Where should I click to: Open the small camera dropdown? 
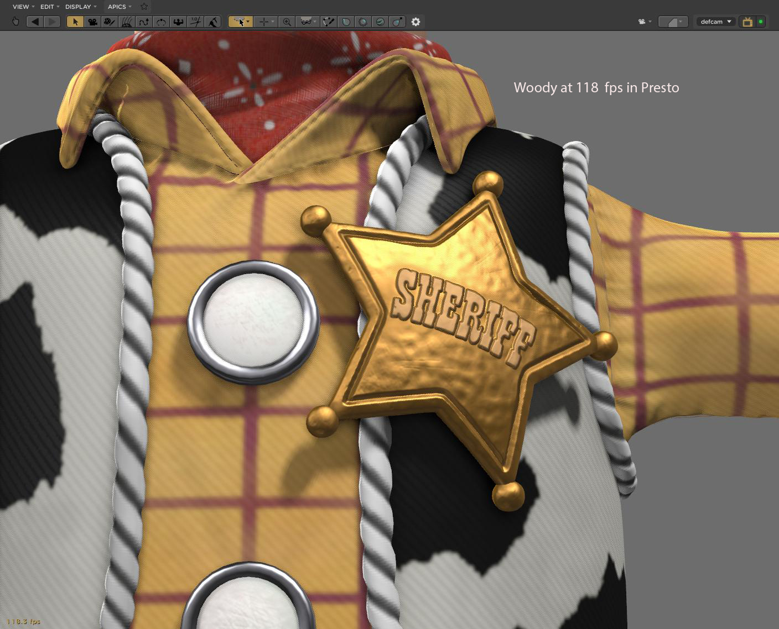(645, 22)
